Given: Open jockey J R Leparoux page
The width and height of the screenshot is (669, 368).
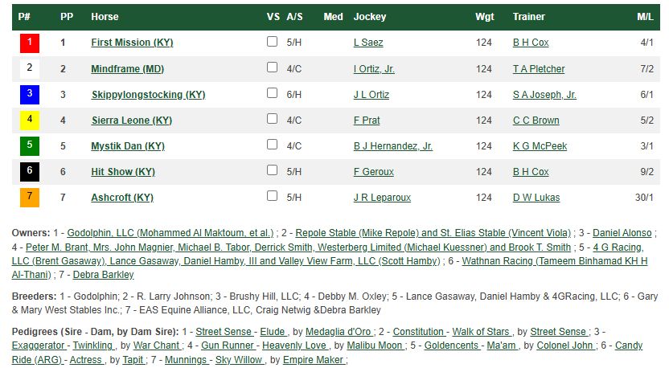Looking at the screenshot, I should (382, 198).
